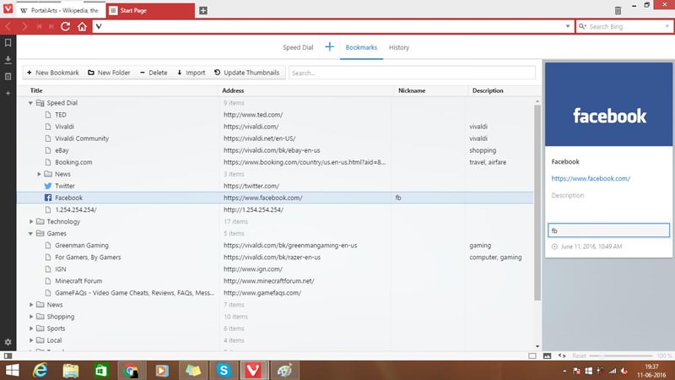Add a new Speed Dial group
This screenshot has width=675, height=380.
tap(329, 47)
